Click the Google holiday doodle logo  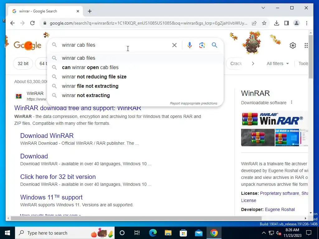pyautogui.click(x=27, y=45)
